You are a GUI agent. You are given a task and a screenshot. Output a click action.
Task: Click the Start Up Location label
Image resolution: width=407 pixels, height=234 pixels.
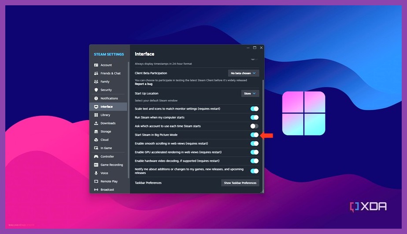[x=146, y=94]
